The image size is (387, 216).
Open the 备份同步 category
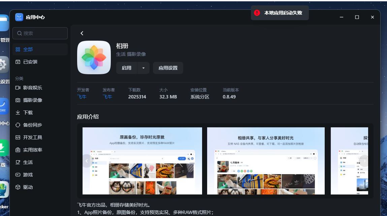point(40,125)
